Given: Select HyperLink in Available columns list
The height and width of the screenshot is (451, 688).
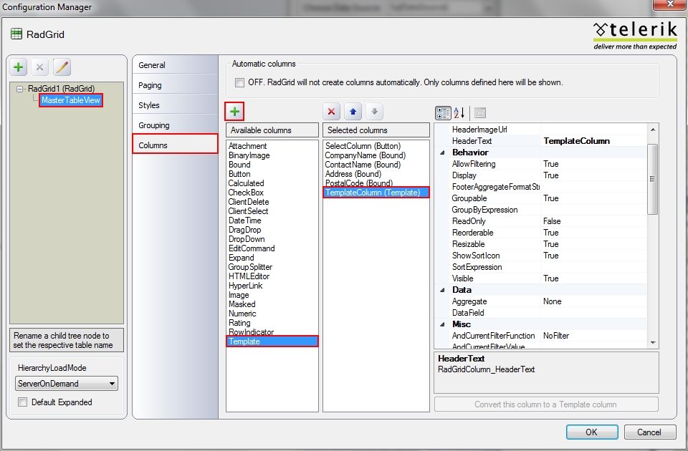Looking at the screenshot, I should pyautogui.click(x=245, y=286).
